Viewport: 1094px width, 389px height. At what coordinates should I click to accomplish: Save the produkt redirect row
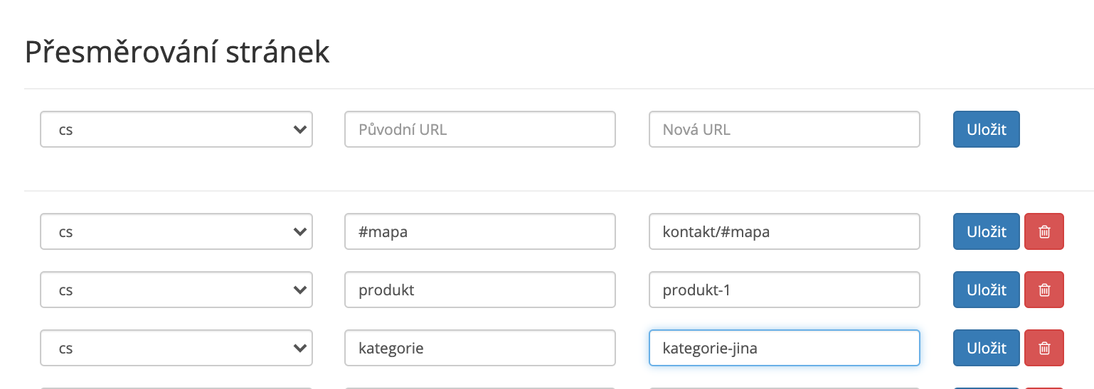click(987, 290)
